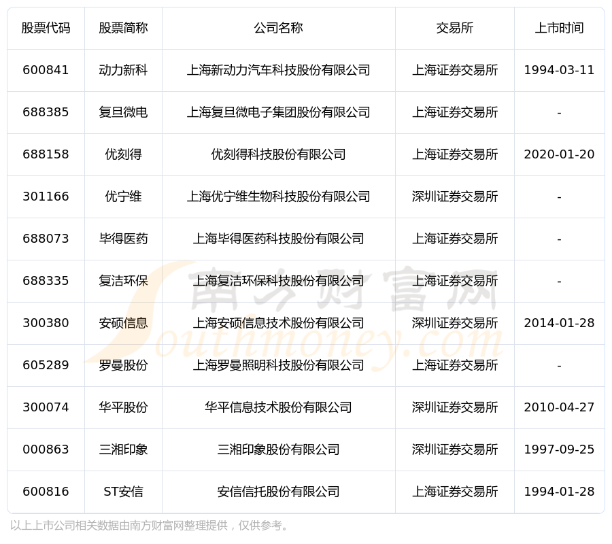
Task: Click the listing date 2020-01-20
Action: click(559, 154)
